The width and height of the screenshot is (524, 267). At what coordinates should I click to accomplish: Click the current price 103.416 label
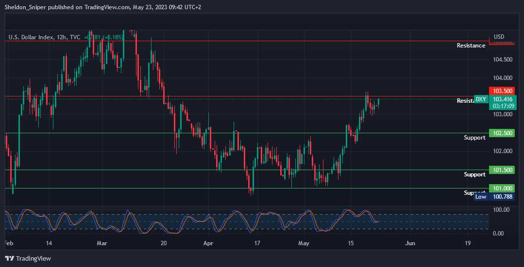click(x=503, y=99)
